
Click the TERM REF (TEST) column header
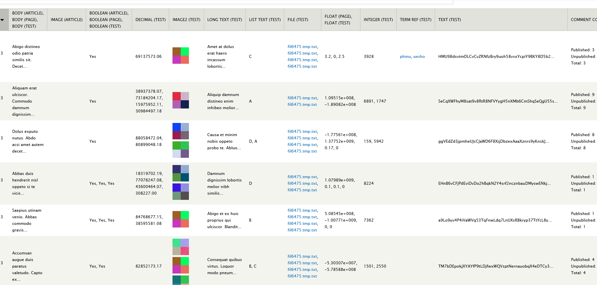(x=415, y=20)
